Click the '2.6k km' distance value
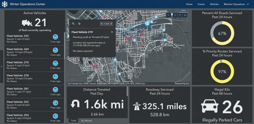The image size is (254, 124). [97, 114]
